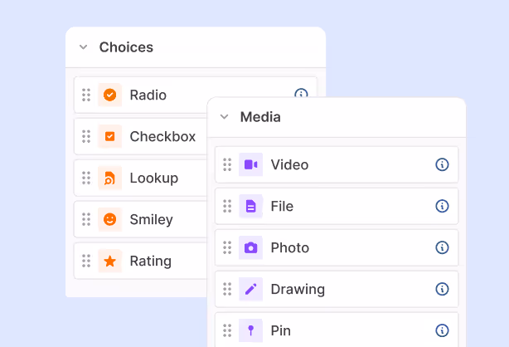Grab the drag handle beside File
Image resolution: width=509 pixels, height=347 pixels.
tap(227, 206)
